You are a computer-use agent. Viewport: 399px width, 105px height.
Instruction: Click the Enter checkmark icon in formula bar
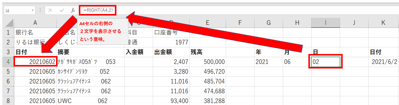(62, 10)
